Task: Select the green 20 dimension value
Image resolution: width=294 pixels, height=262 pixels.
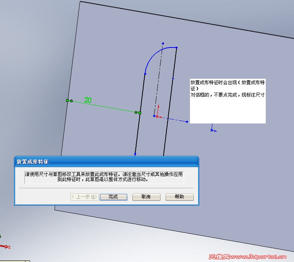Action: coord(88,100)
